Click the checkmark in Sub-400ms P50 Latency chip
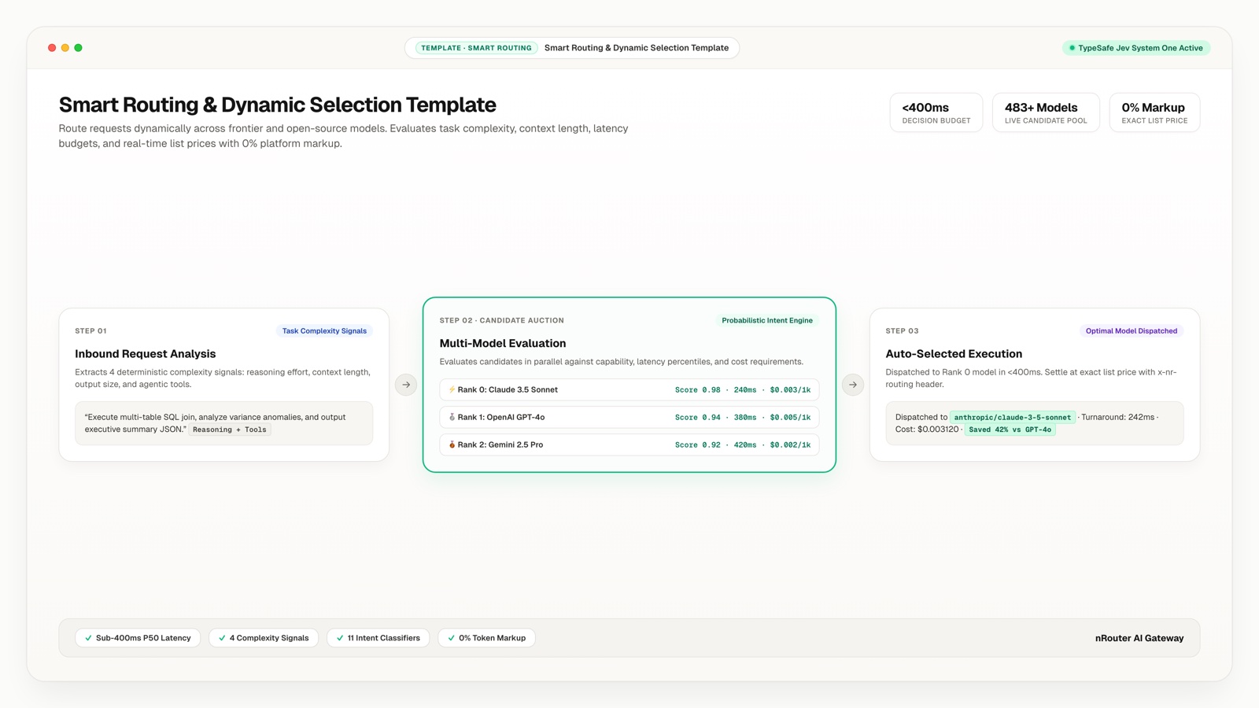Image resolution: width=1259 pixels, height=708 pixels. tap(88, 638)
